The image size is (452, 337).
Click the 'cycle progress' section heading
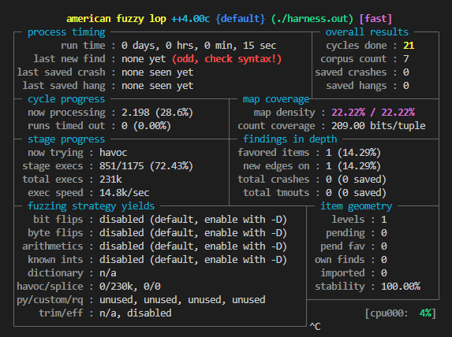(x=66, y=99)
